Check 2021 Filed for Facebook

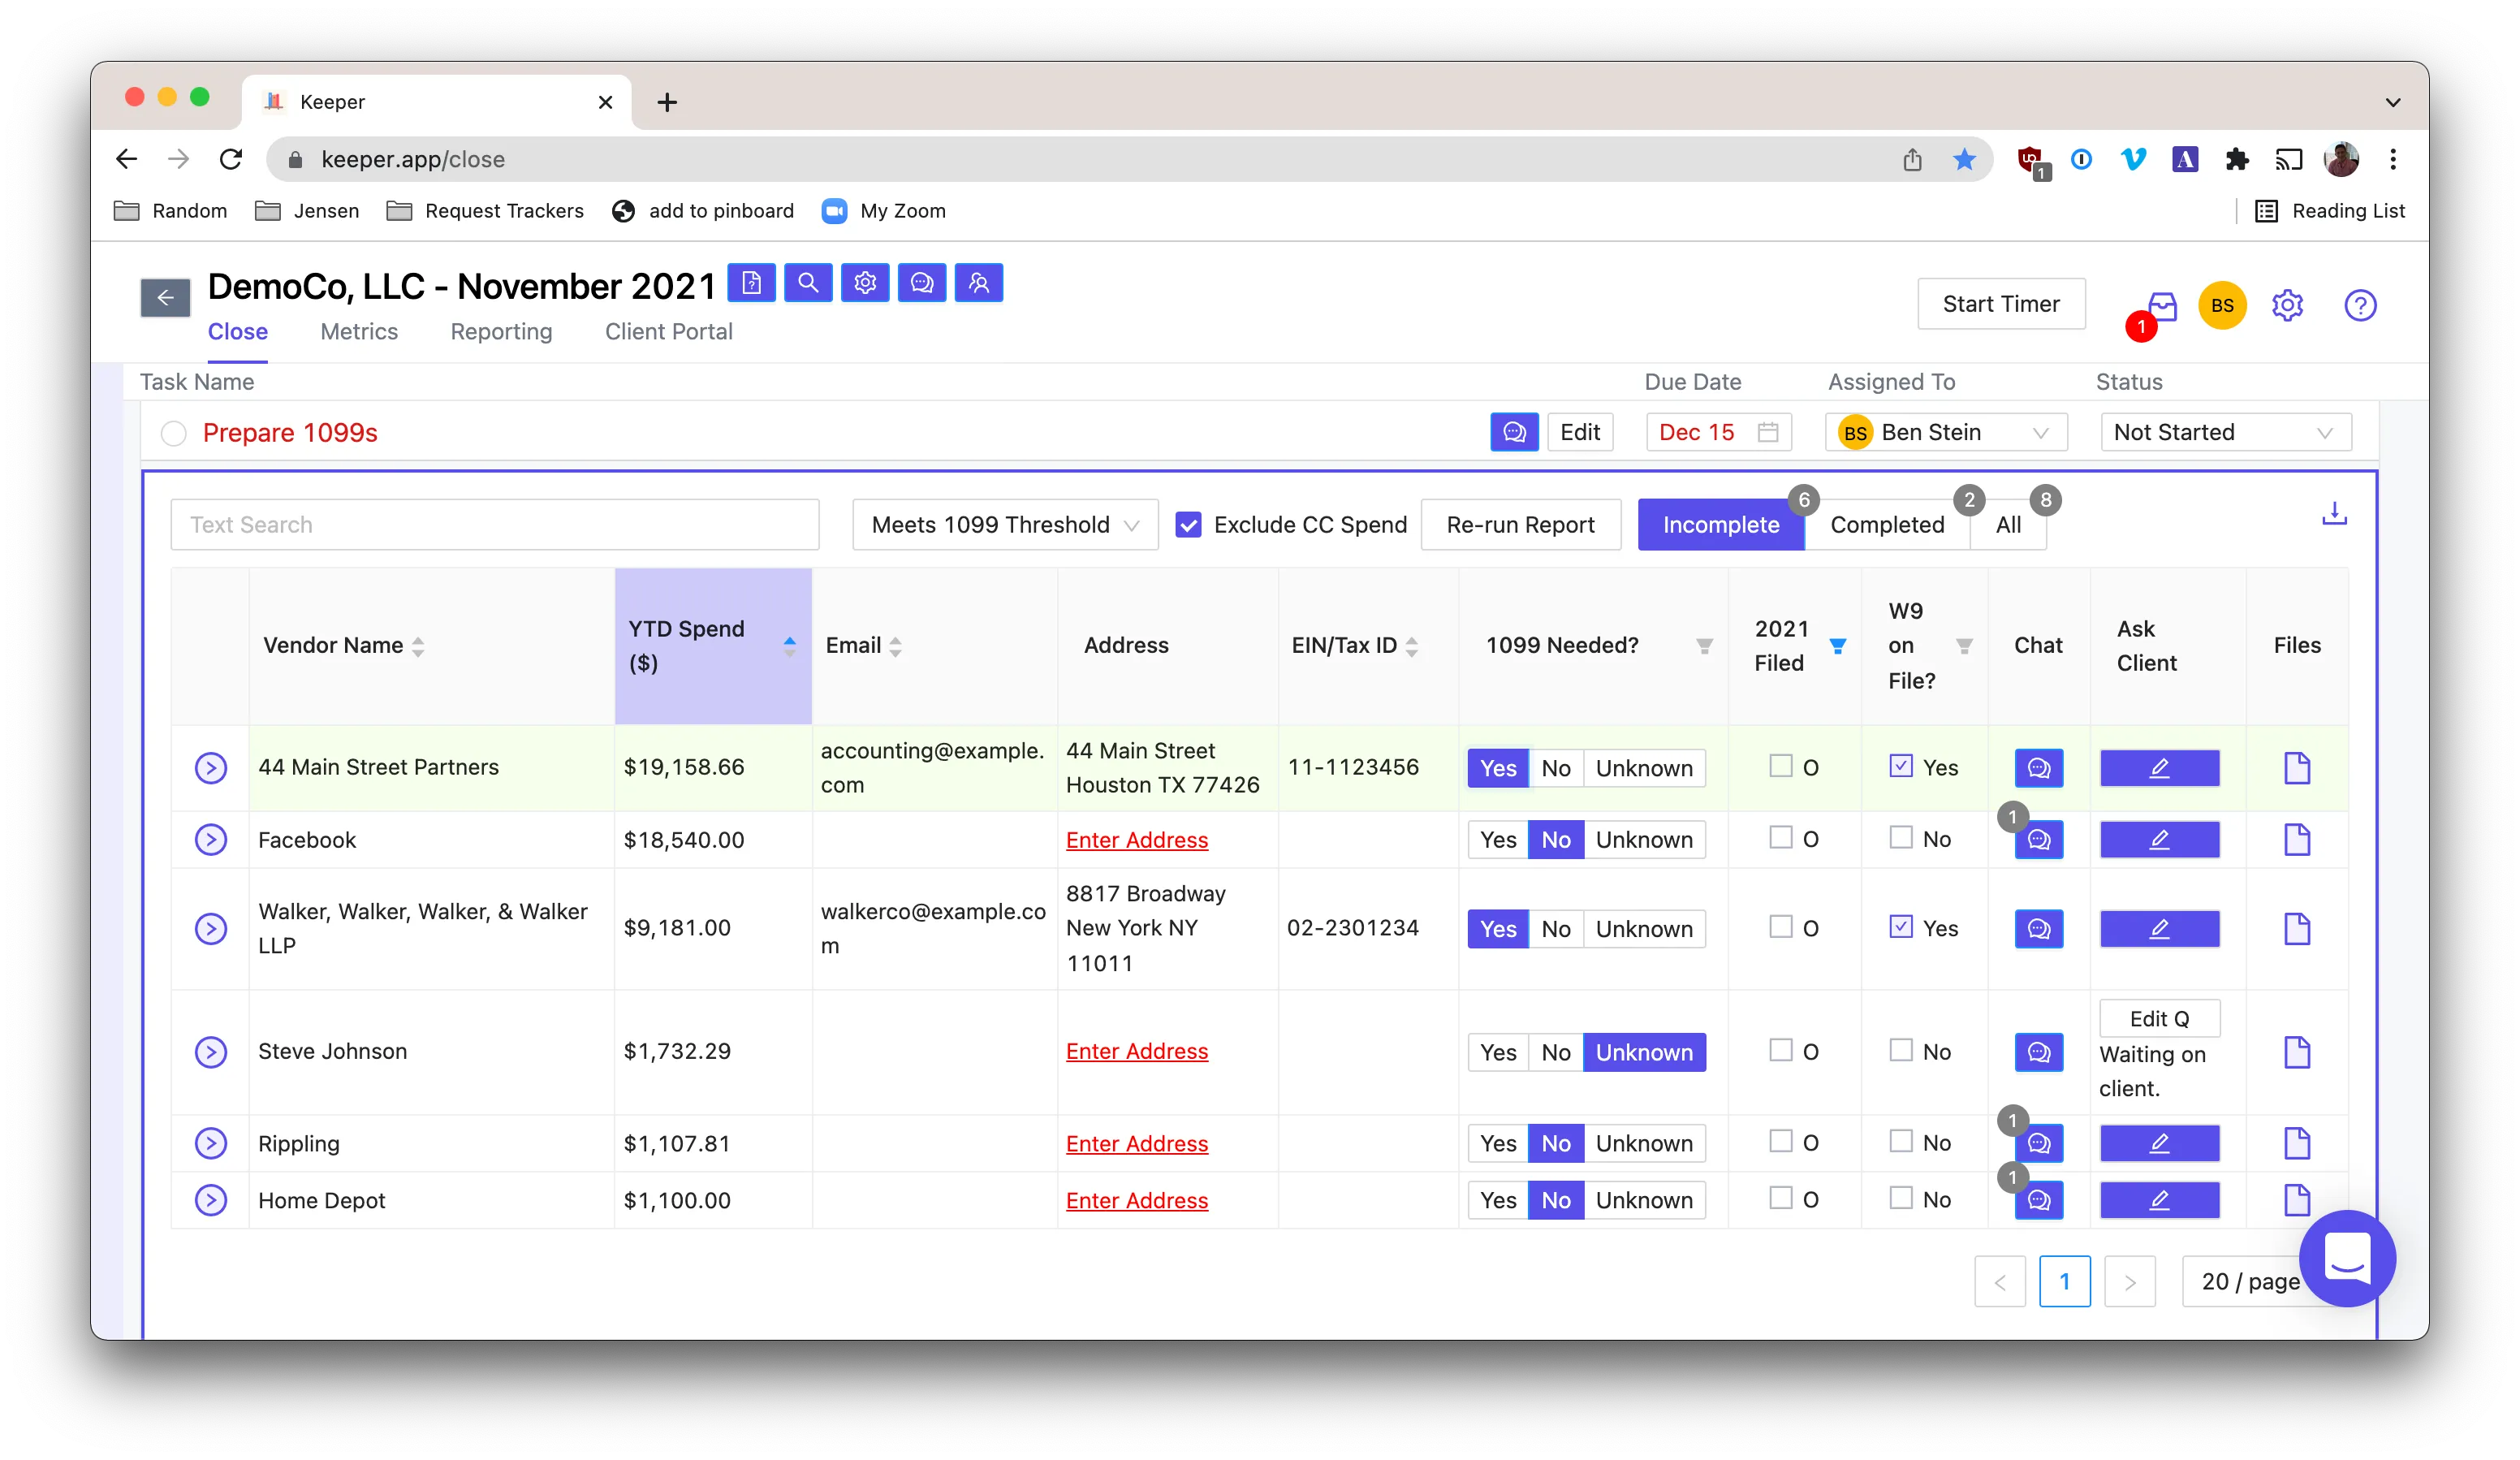click(1780, 837)
